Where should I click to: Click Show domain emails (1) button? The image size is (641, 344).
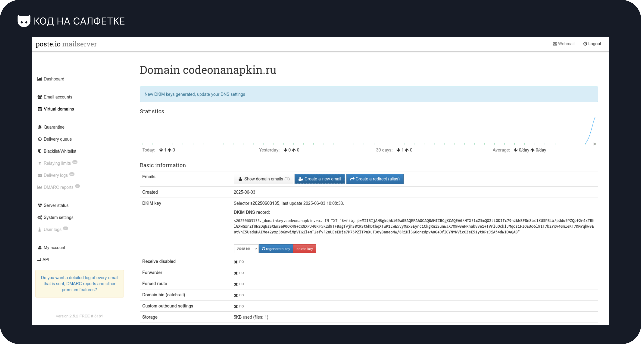coord(264,179)
